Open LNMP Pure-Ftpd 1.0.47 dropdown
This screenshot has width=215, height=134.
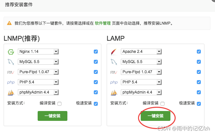pyautogui.click(x=38, y=72)
